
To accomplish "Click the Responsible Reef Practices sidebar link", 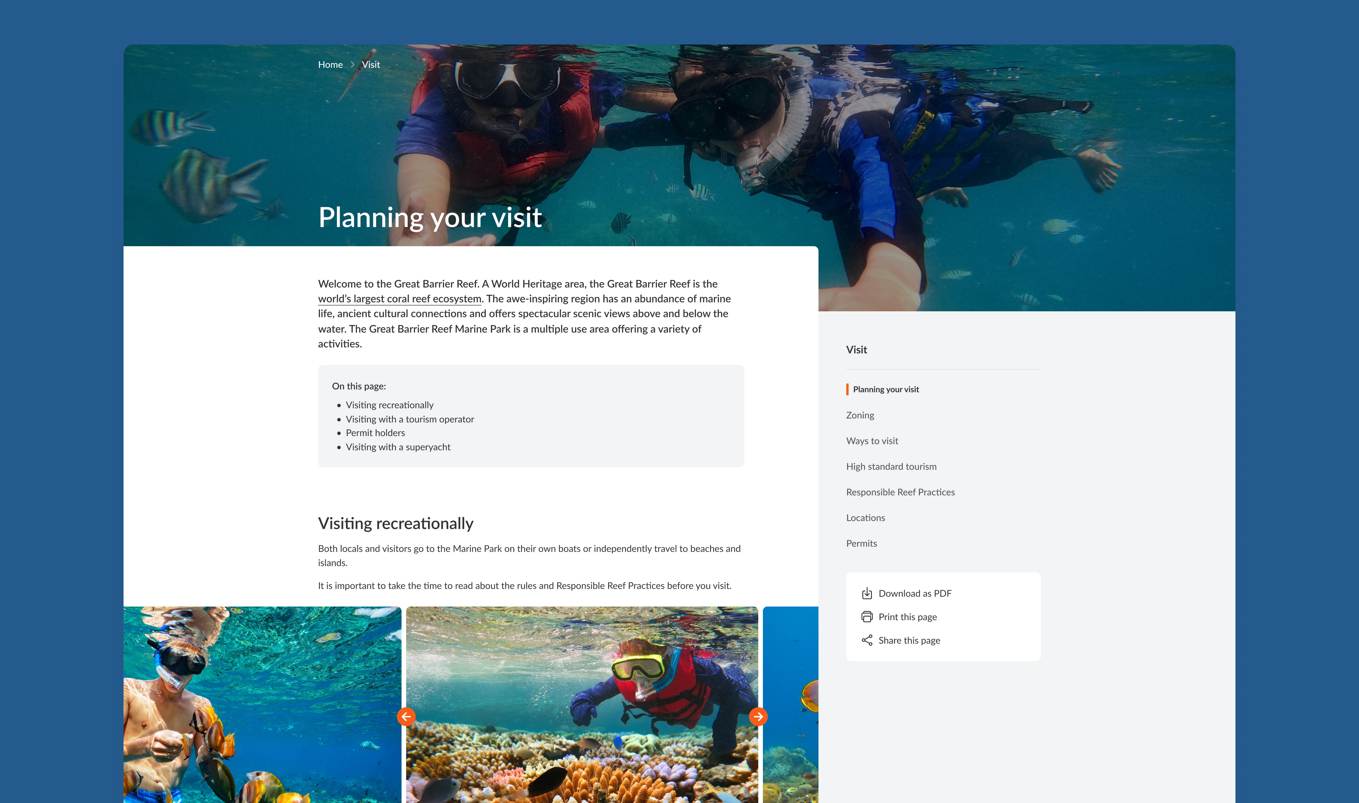I will pos(900,491).
